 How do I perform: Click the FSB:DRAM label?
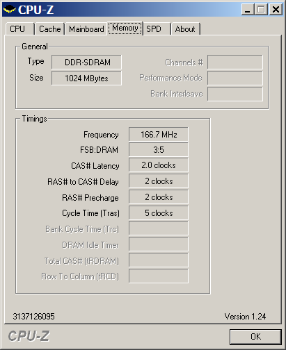(x=99, y=150)
